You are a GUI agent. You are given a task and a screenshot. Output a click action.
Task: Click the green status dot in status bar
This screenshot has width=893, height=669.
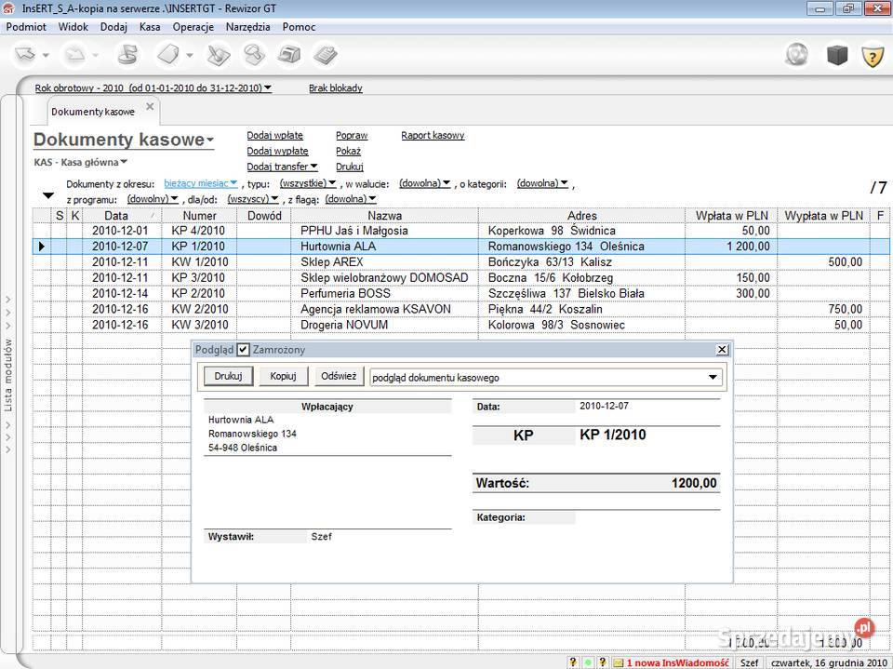click(588, 662)
